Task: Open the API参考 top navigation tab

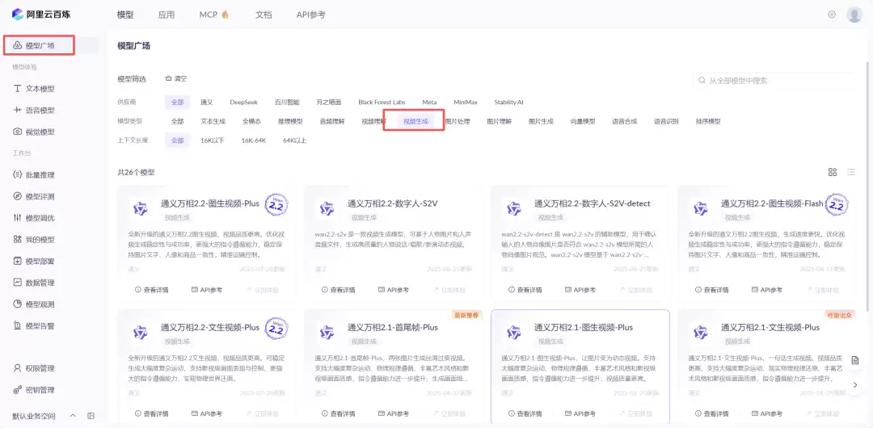Action: tap(310, 15)
